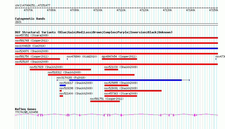This screenshot has width=225, height=129.
Task: Open the nsv521400 (Shaikh2009) label
Action: pyautogui.click(x=76, y=93)
